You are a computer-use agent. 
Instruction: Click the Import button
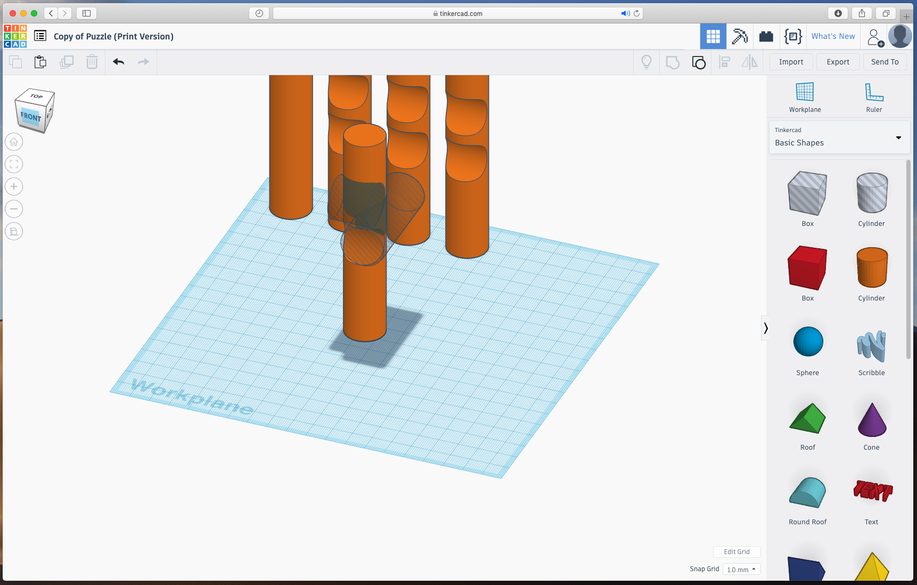click(791, 62)
